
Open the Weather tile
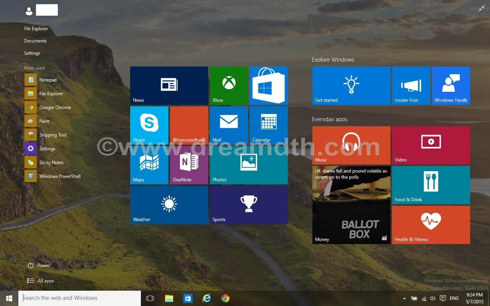169,205
